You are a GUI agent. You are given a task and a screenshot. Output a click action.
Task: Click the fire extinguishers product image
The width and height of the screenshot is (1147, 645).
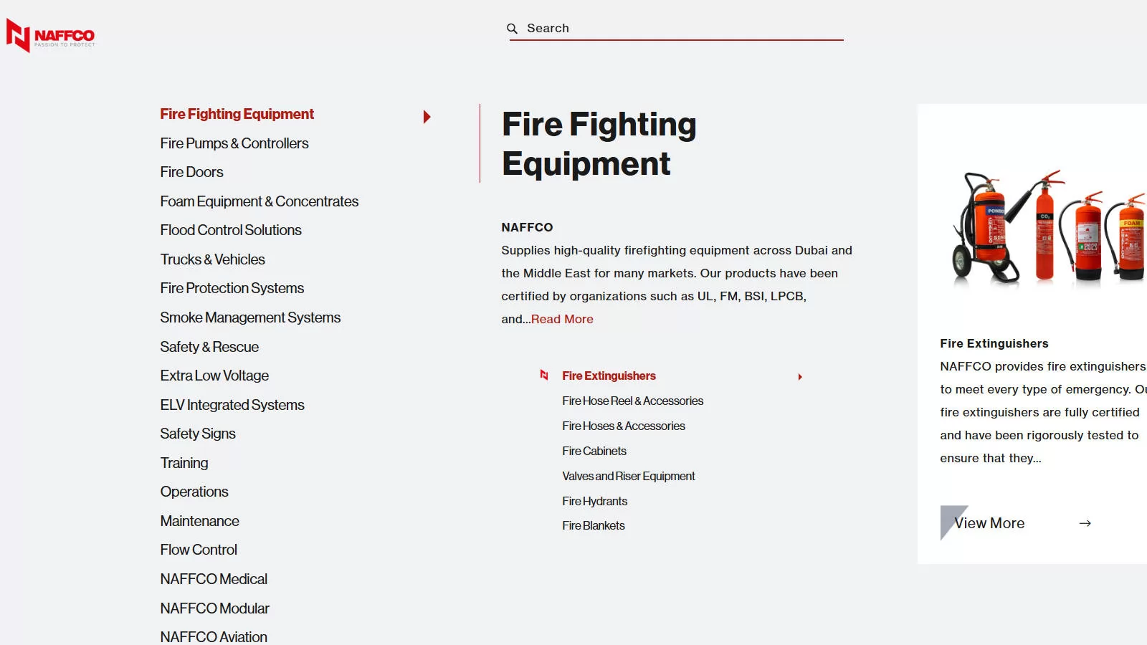1047,228
